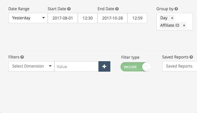Screen dimensions: 197x113
Task: Focus the filter Value input field
Action: tap(76, 66)
